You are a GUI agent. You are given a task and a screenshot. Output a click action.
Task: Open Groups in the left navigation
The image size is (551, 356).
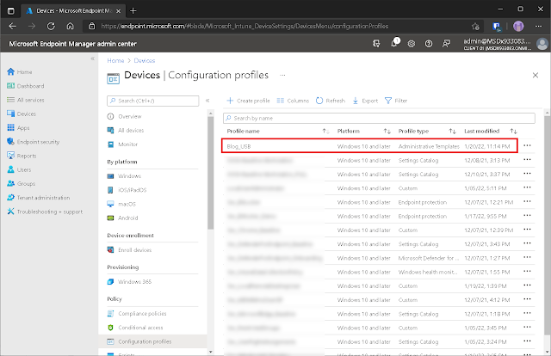(21, 184)
